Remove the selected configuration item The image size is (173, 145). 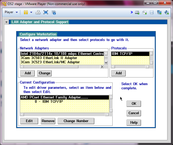click(x=48, y=121)
